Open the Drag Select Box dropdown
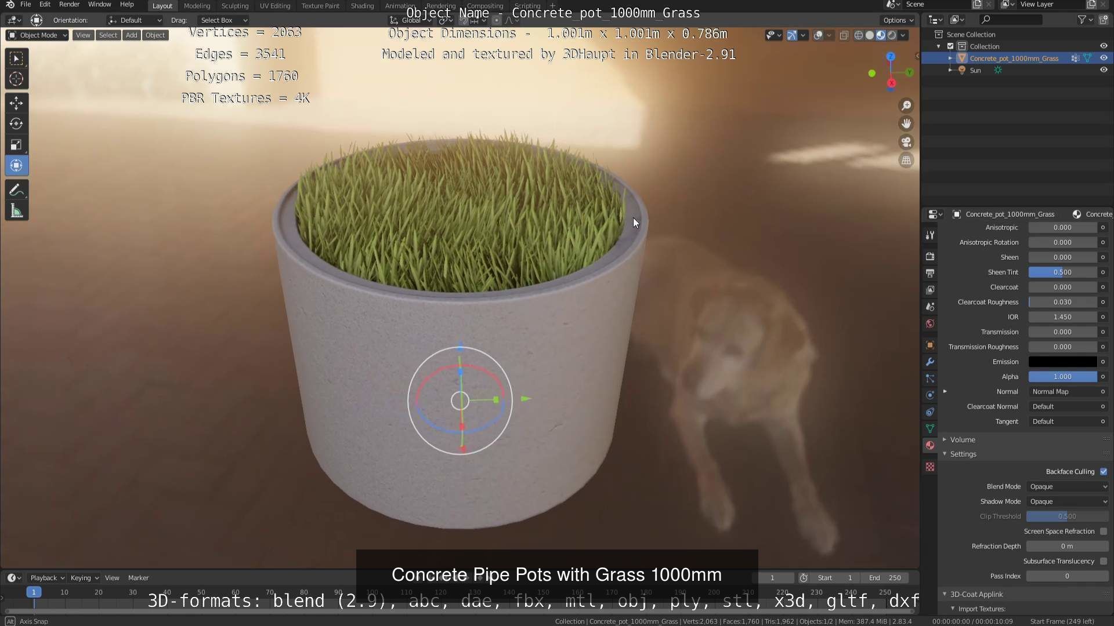This screenshot has height=626, width=1114. (223, 20)
